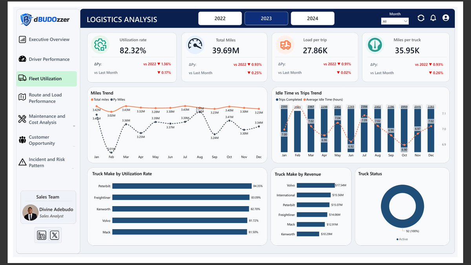Open the LinkedIn icon link
The height and width of the screenshot is (265, 471).
pos(42,235)
